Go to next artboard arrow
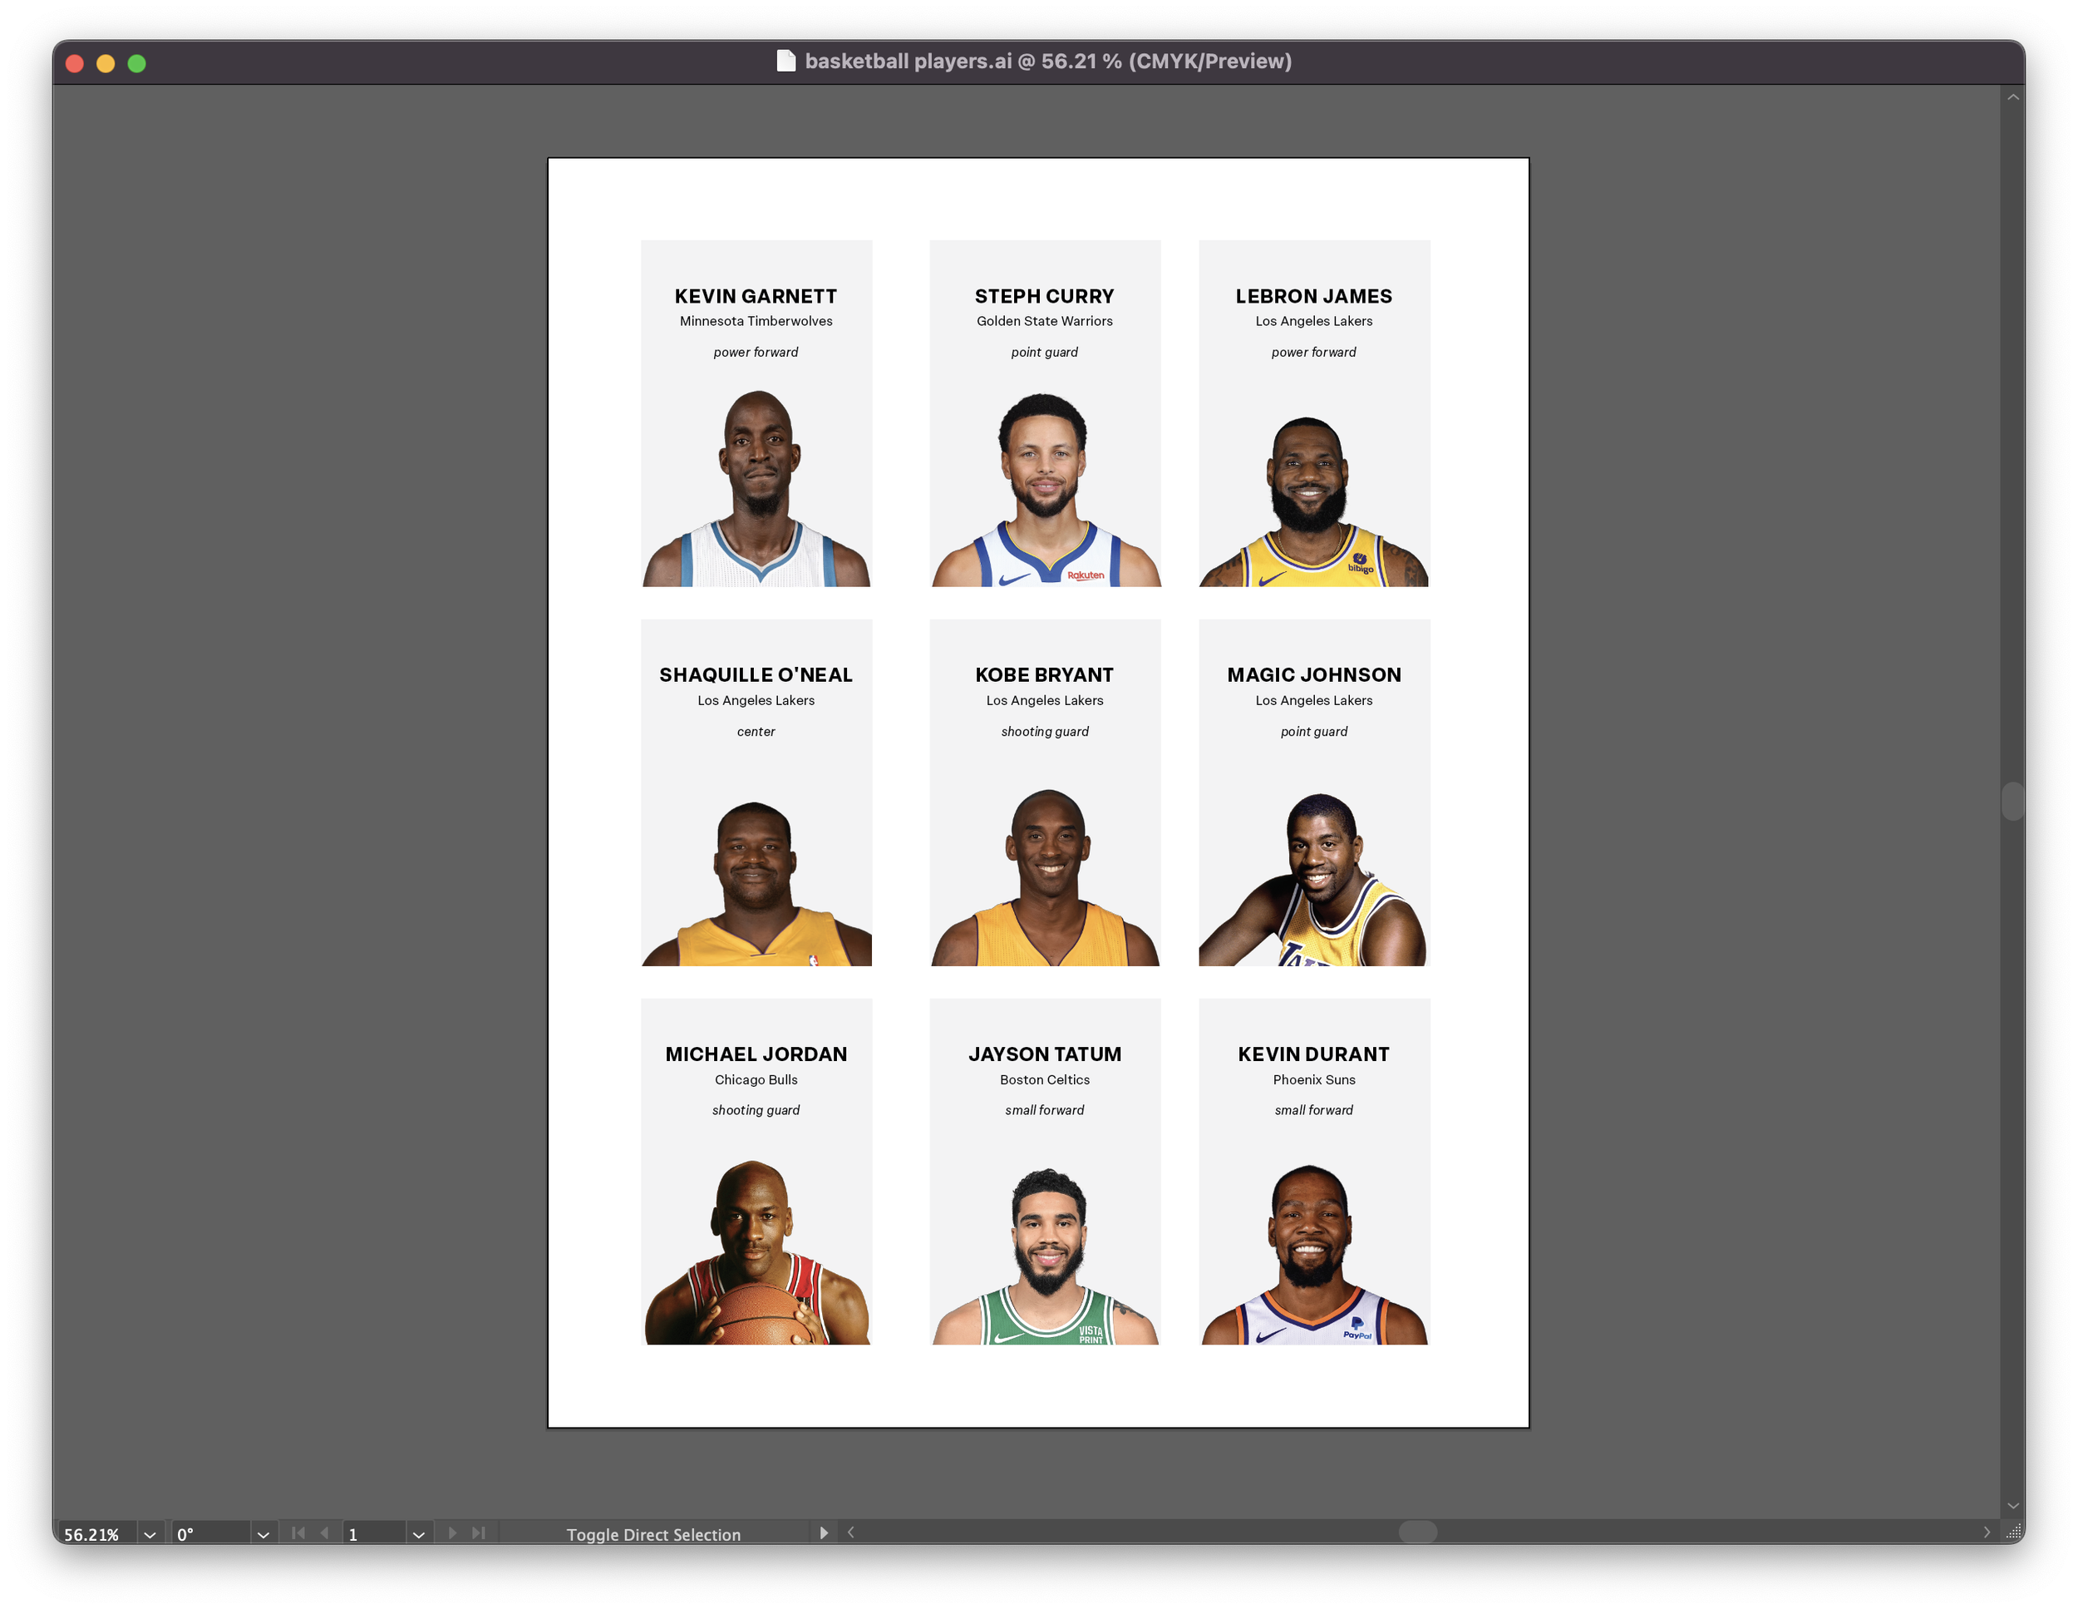The height and width of the screenshot is (1609, 2078). [x=452, y=1532]
